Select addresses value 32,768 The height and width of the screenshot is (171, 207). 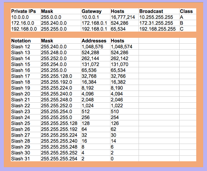point(96,76)
